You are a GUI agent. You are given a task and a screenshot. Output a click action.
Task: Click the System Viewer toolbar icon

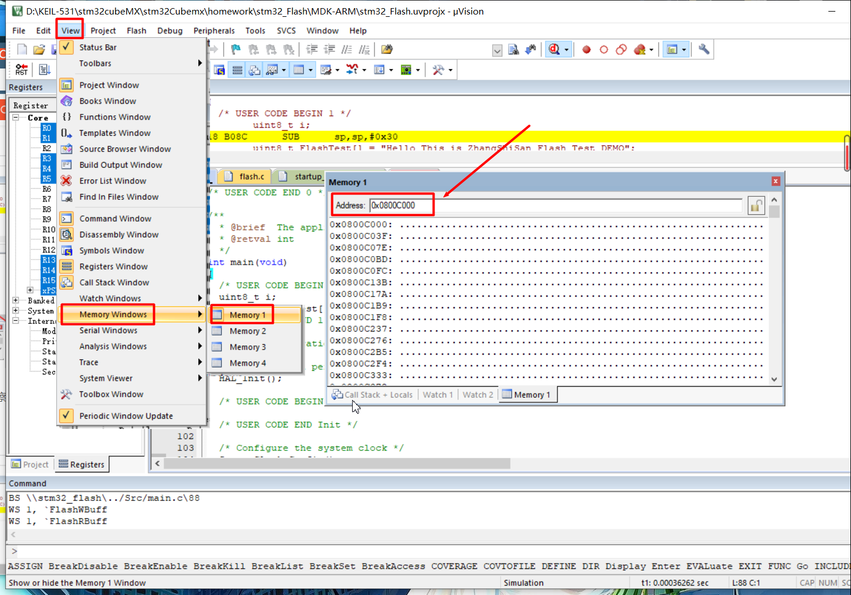point(406,70)
